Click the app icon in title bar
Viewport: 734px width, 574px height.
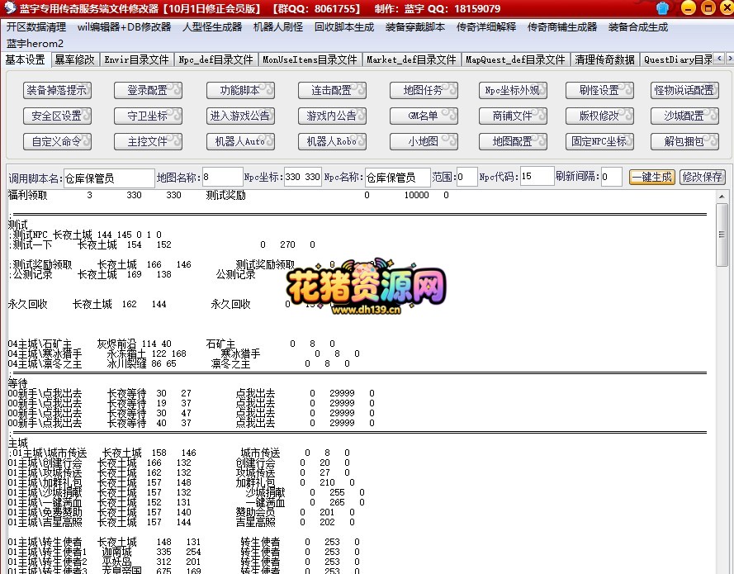pyautogui.click(x=9, y=7)
